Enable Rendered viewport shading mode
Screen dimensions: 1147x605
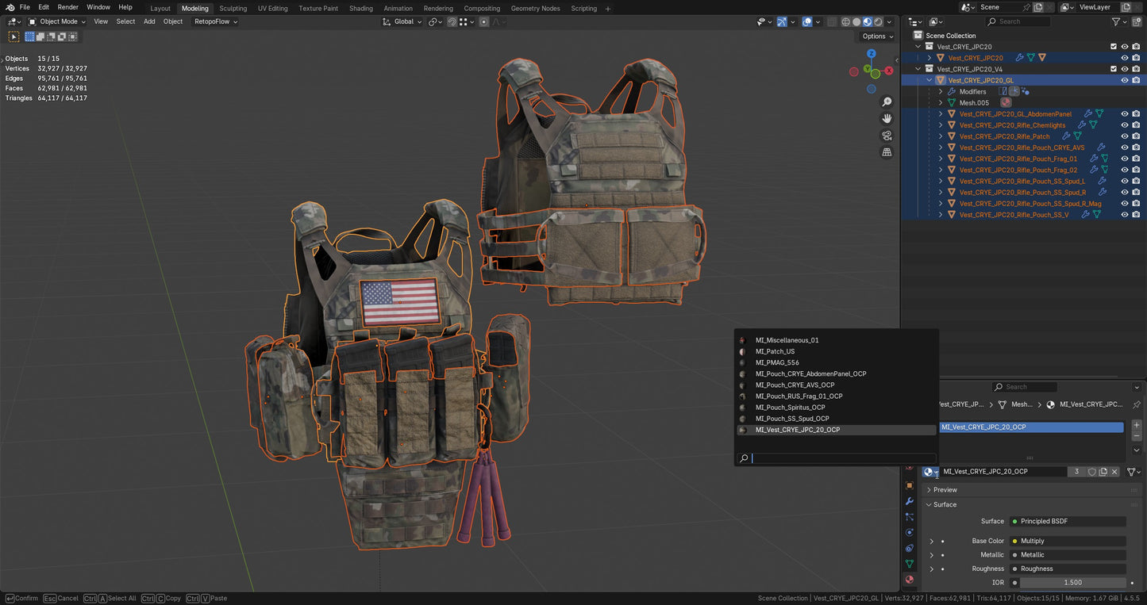[878, 21]
